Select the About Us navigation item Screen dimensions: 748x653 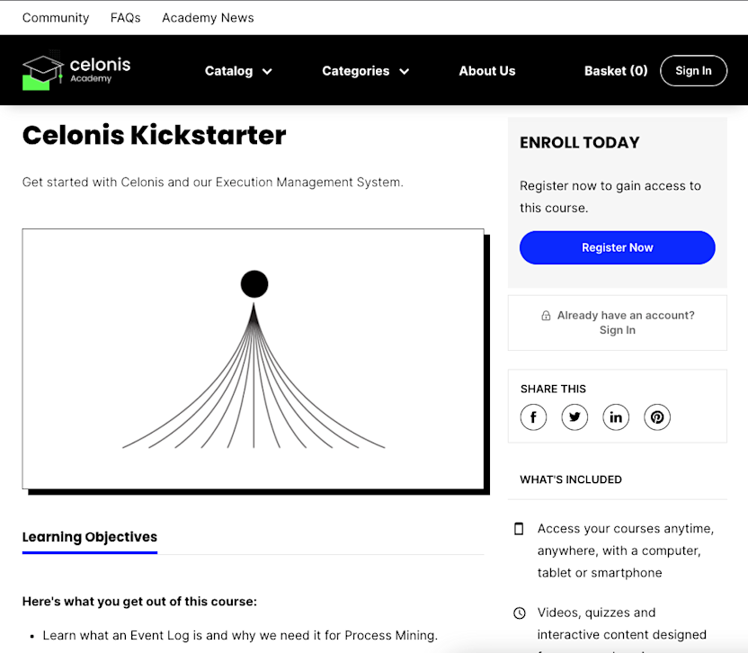pos(487,70)
